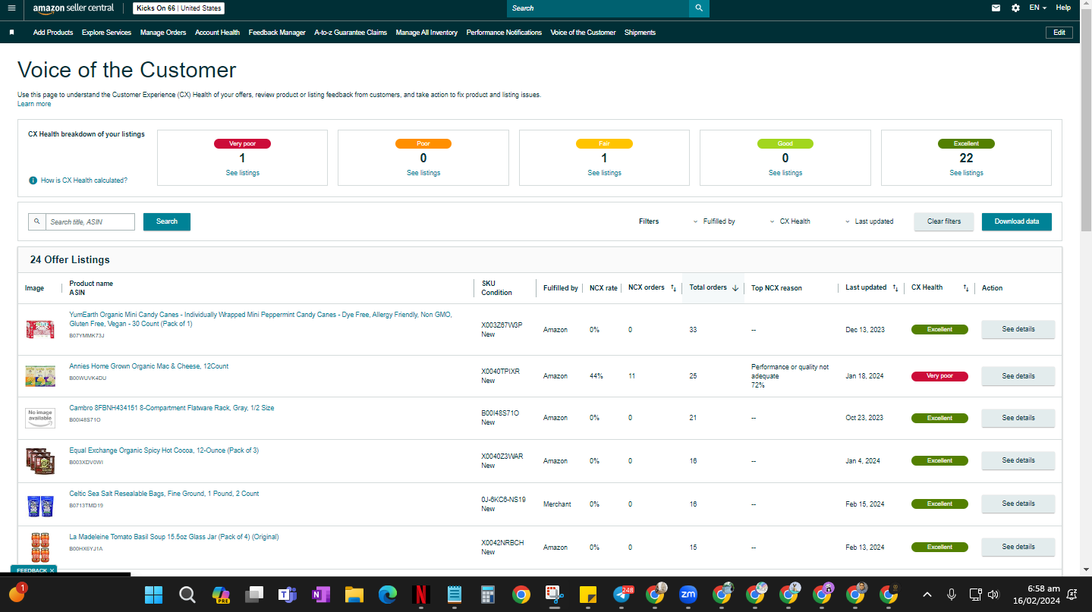The image size is (1092, 612).
Task: Expand the Fulfilled by filter dropdown
Action: pos(713,221)
